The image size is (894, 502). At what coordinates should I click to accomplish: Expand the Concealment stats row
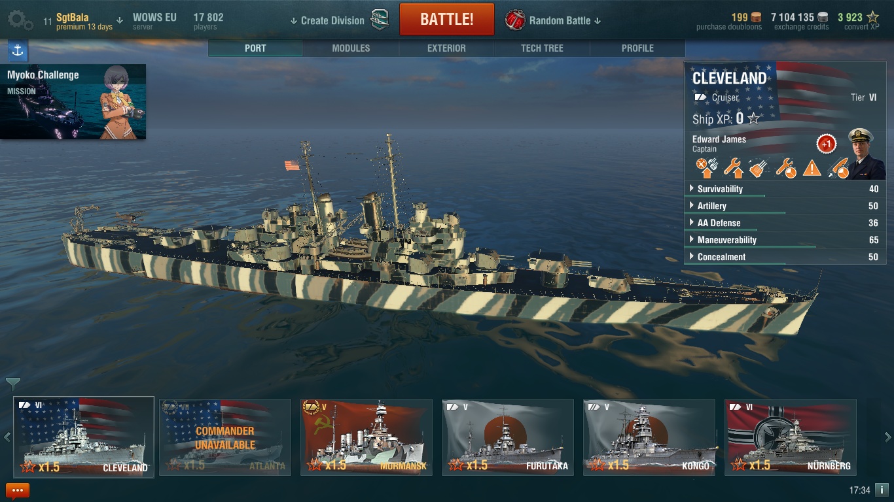point(785,257)
